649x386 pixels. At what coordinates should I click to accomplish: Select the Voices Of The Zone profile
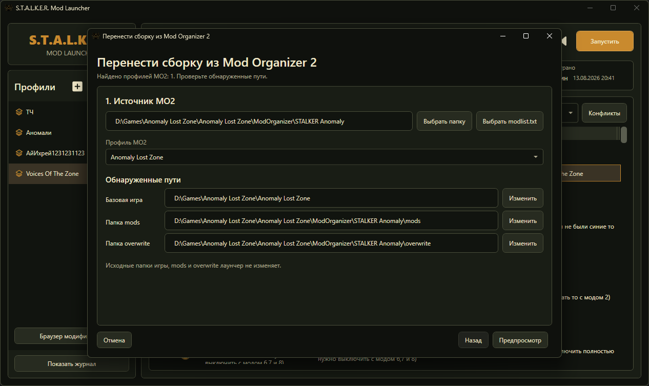tap(49, 173)
